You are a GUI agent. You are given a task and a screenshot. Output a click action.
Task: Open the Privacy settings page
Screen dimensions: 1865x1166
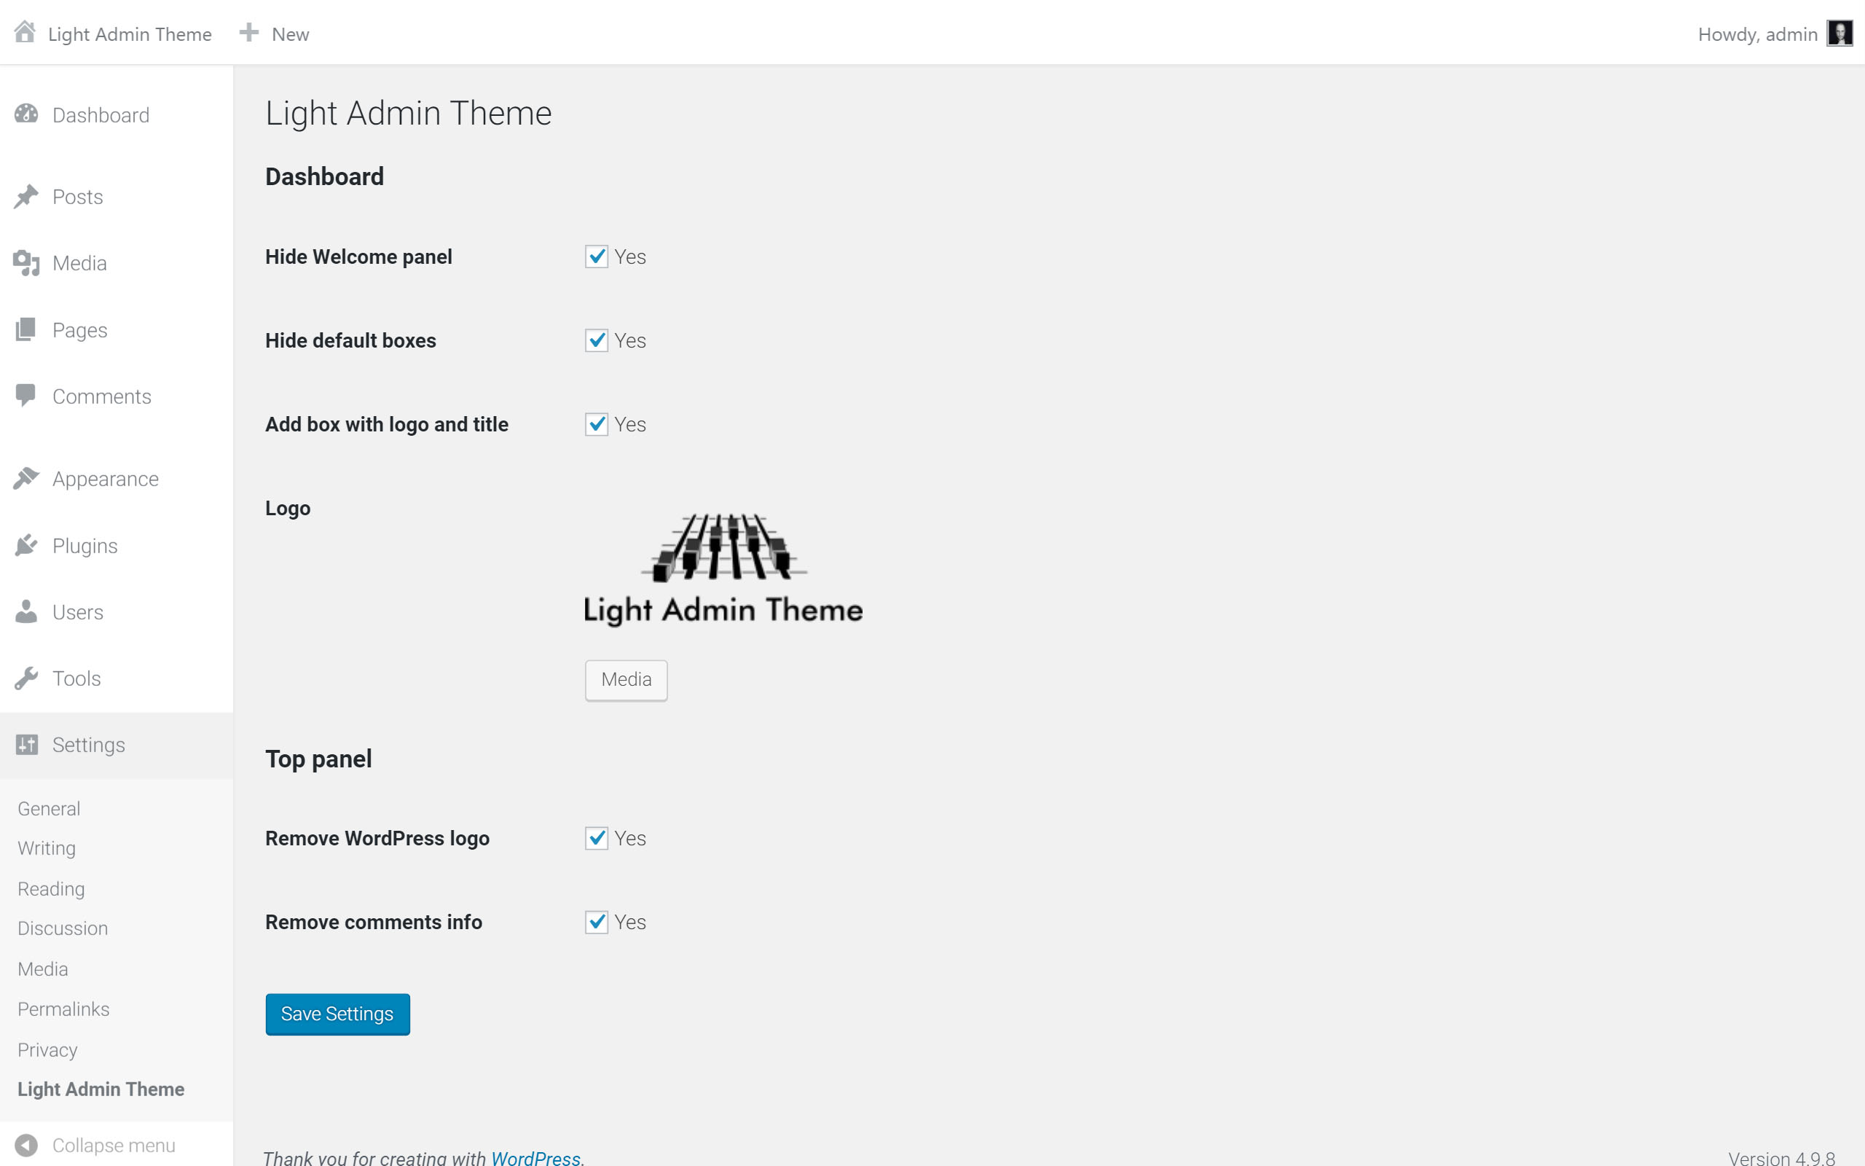47,1048
